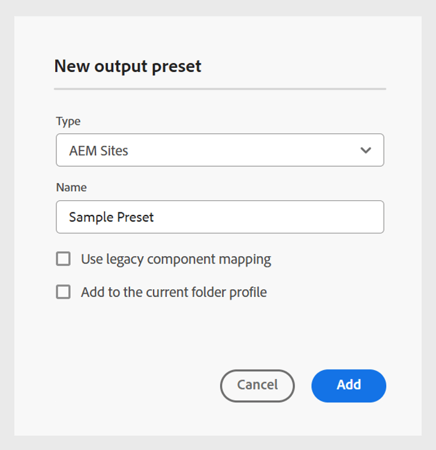Click the divider line under the dialog title
436x450 pixels.
pos(219,89)
